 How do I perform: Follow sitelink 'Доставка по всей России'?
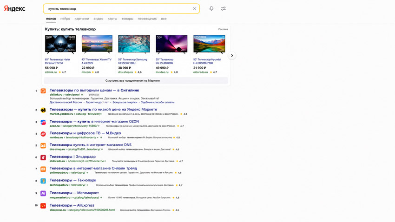(66, 102)
